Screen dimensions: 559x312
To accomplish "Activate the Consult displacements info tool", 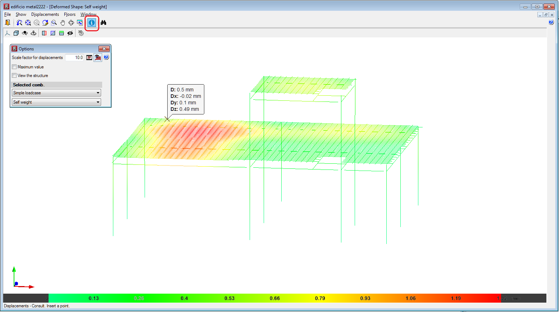I will coord(92,23).
